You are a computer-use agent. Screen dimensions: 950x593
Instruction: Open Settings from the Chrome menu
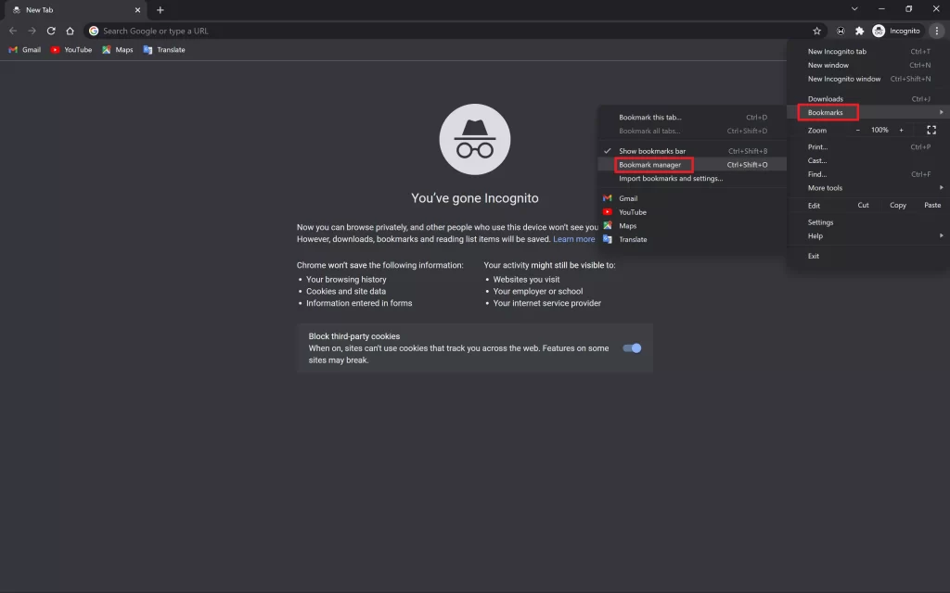868,222
